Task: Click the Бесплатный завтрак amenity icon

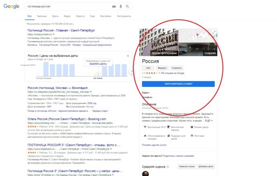Action: point(168,127)
